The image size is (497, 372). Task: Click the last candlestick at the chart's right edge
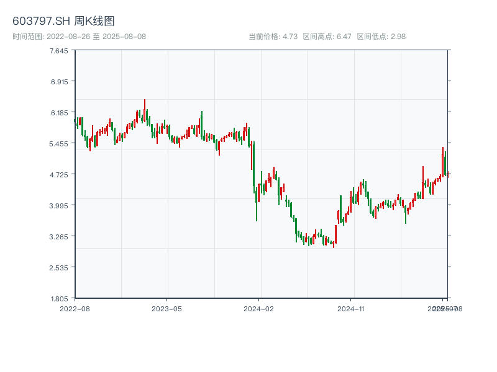pos(447,174)
